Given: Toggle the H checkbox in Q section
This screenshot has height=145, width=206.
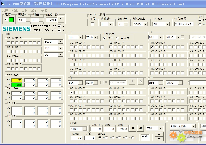Looking at the screenshot, I should pos(102,82).
